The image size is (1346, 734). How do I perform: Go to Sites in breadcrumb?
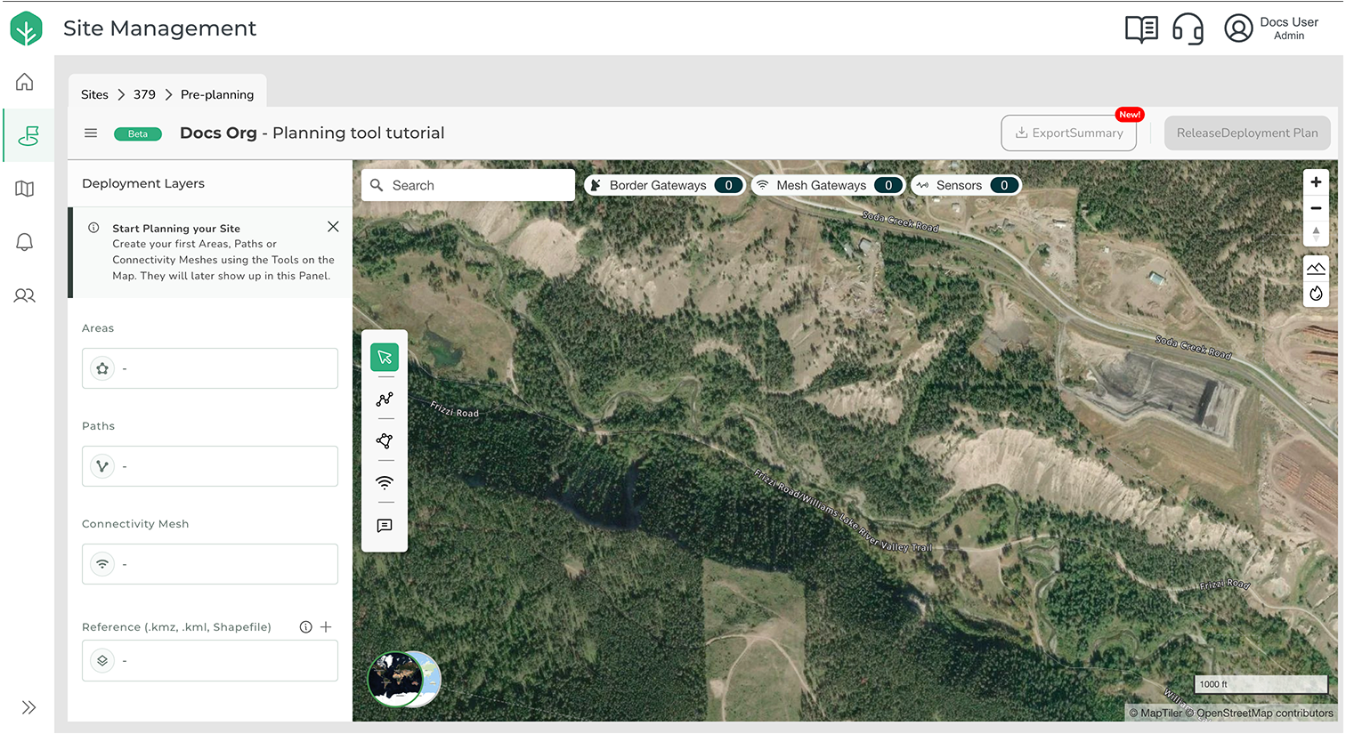click(x=94, y=95)
